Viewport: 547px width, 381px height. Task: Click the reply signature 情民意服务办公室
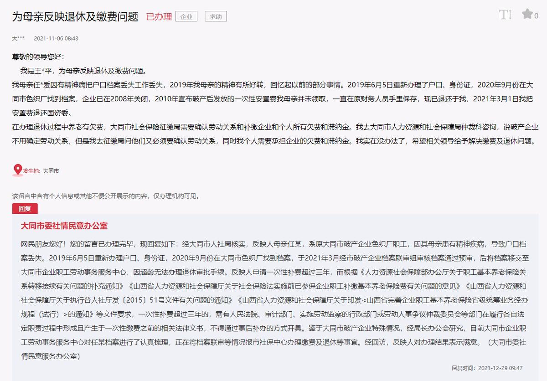point(50,356)
